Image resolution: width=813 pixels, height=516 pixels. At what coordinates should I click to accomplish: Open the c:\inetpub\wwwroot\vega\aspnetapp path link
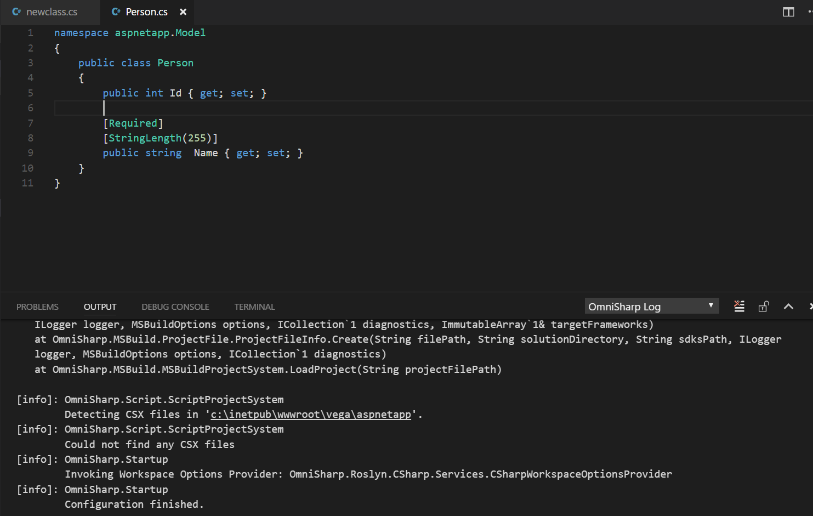pos(311,415)
